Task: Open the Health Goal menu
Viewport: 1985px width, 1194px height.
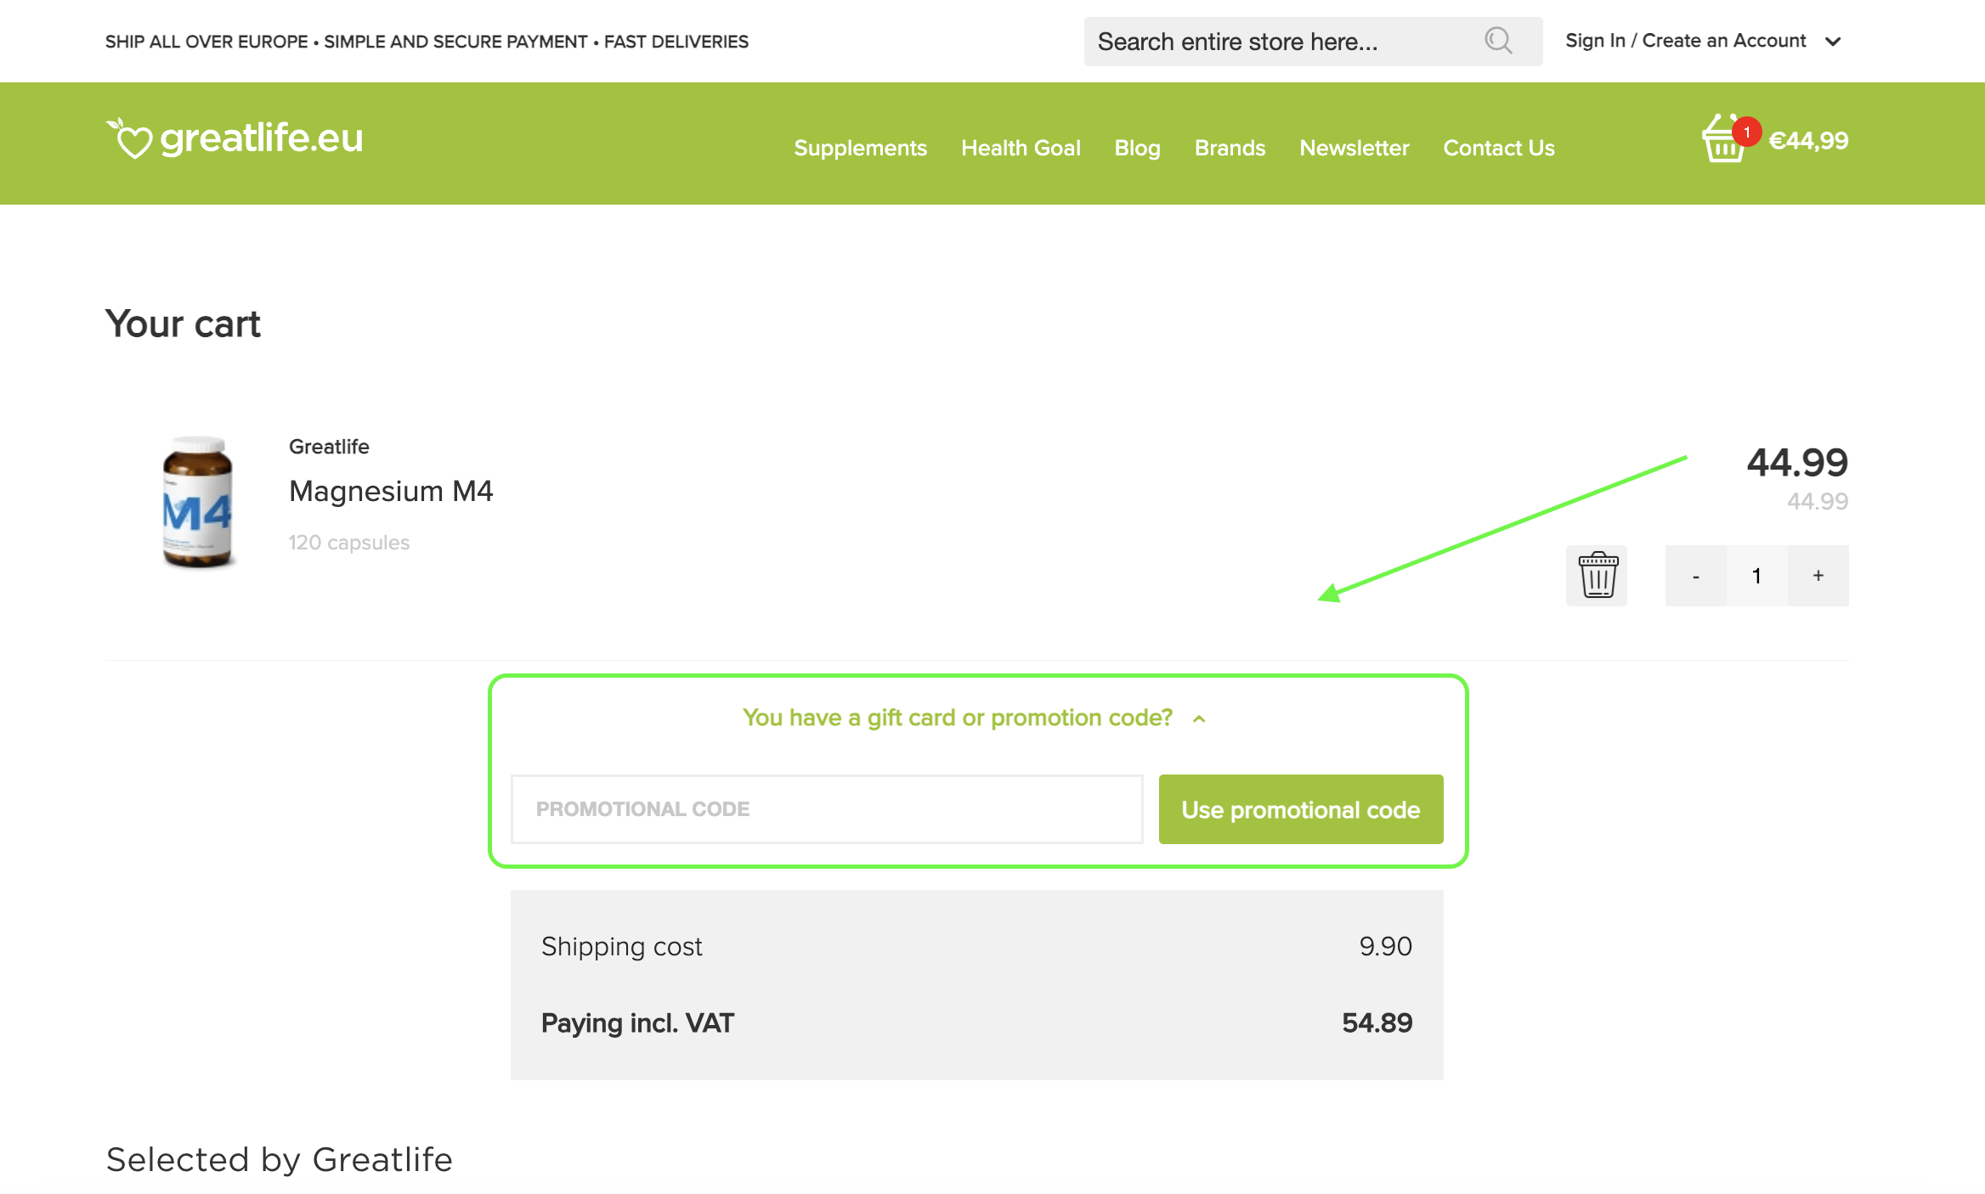Action: coord(1021,148)
